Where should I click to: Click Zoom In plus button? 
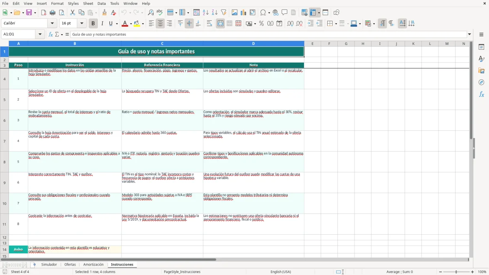pyautogui.click(x=473, y=272)
